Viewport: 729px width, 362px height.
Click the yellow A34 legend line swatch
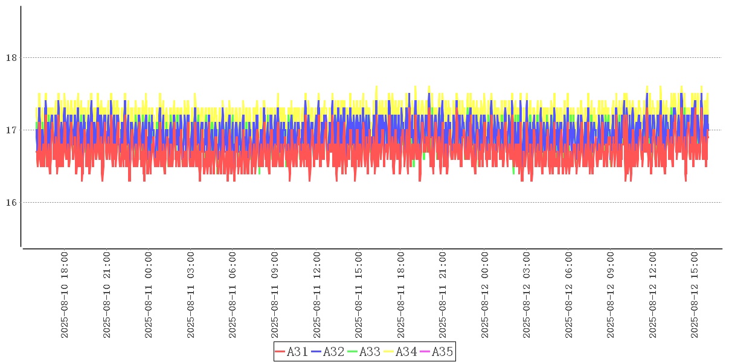pyautogui.click(x=389, y=352)
